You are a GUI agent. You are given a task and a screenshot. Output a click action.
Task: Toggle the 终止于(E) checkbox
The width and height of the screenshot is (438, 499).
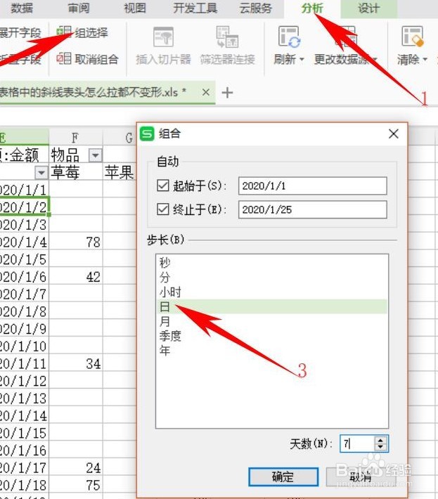(163, 209)
